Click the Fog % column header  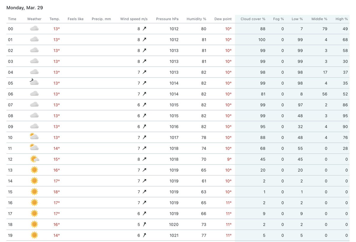pyautogui.click(x=279, y=19)
